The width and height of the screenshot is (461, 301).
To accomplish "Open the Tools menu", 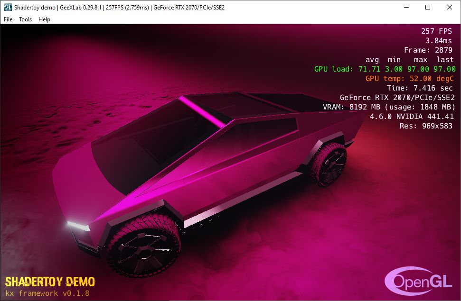I will click(25, 19).
